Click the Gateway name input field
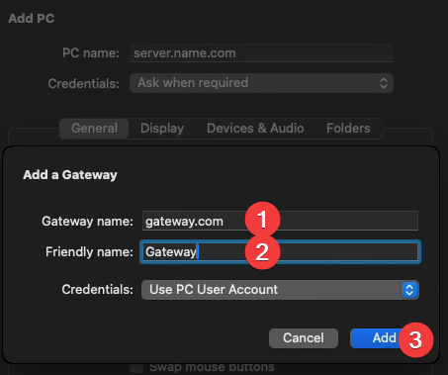The width and height of the screenshot is (448, 375). pyautogui.click(x=280, y=221)
